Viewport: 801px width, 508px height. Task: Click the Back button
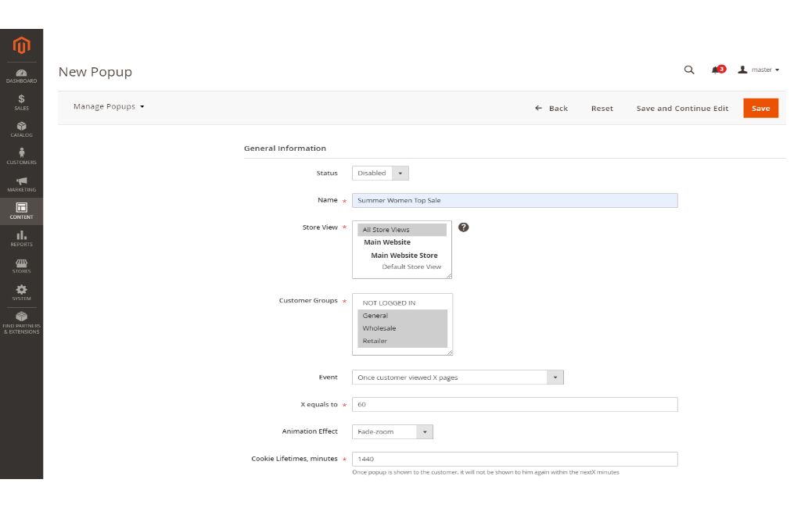pos(551,108)
